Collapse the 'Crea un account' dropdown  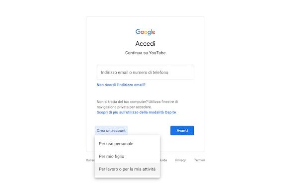coord(111,130)
